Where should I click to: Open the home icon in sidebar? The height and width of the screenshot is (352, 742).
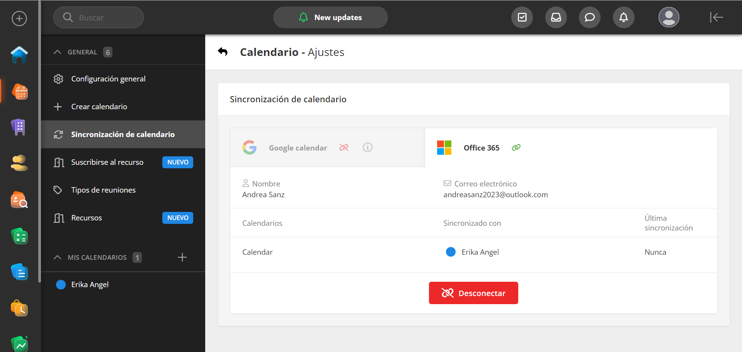coord(19,54)
